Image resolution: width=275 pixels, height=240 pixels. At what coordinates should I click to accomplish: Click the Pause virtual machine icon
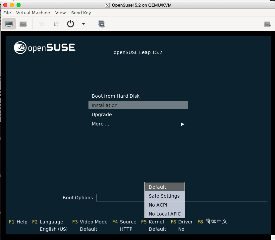click(56, 24)
